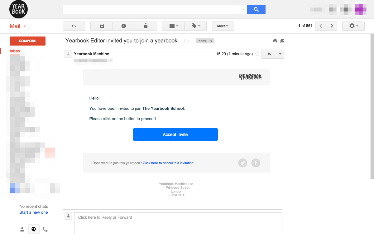The width and height of the screenshot is (374, 234).
Task: Select Inbox in the left sidebar
Action: (15, 51)
